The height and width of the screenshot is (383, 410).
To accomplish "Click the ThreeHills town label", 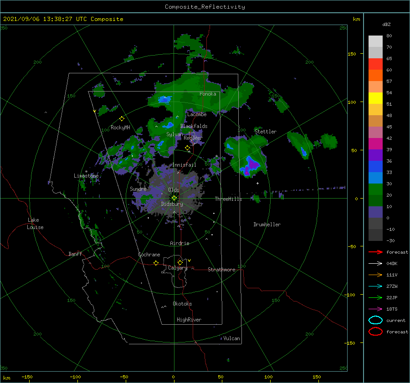I will (228, 199).
